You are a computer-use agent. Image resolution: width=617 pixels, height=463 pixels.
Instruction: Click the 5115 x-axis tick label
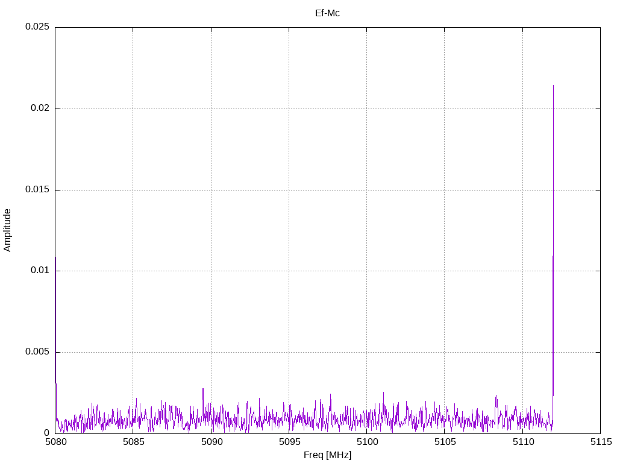click(601, 442)
